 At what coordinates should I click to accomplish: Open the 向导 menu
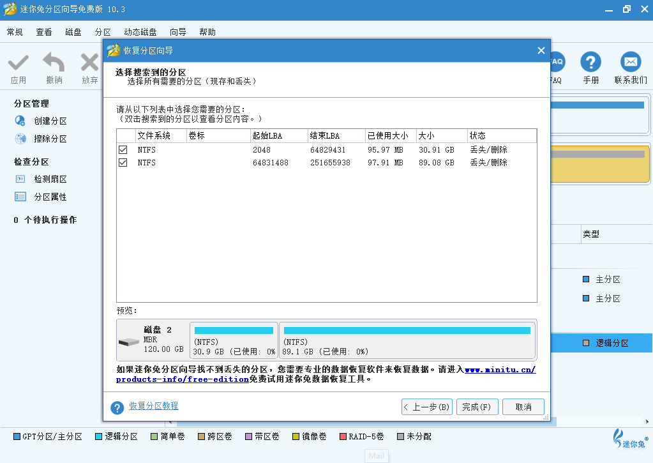coord(178,32)
